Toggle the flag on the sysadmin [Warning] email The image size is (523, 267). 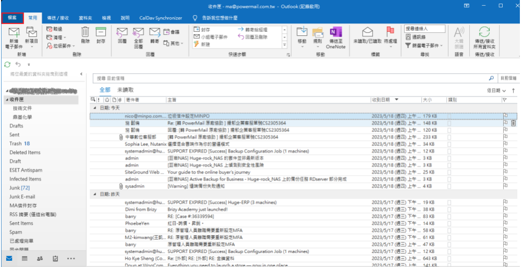tap(505, 186)
